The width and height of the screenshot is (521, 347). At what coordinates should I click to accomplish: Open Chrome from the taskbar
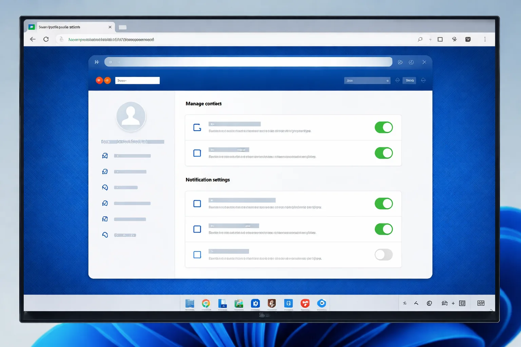pos(206,303)
